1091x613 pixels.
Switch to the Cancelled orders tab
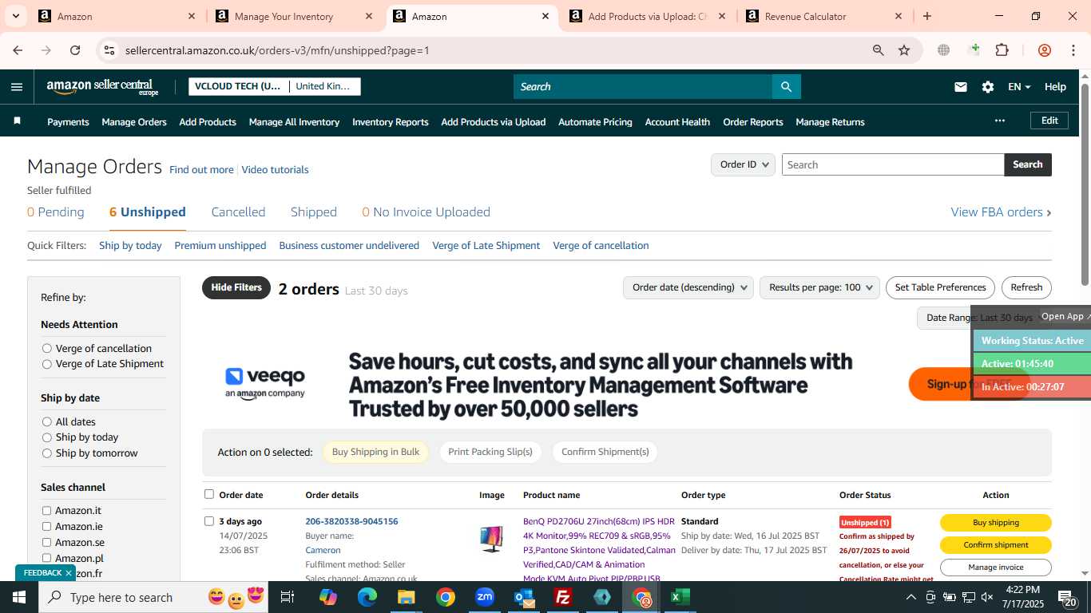[x=238, y=212]
